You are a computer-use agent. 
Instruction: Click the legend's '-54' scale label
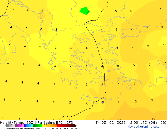coord(8,128)
